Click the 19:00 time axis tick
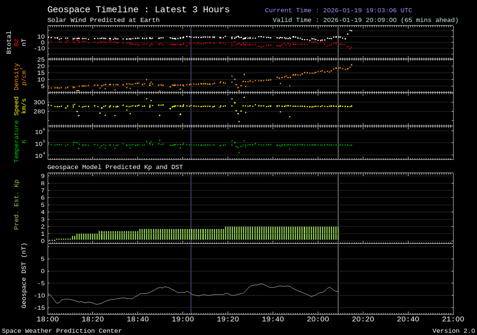 click(x=183, y=319)
